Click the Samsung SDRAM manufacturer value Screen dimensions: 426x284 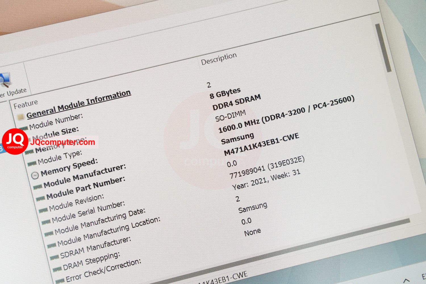pyautogui.click(x=253, y=208)
